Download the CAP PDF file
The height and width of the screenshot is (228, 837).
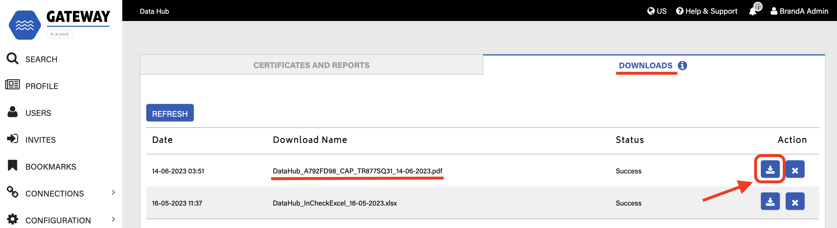[770, 169]
